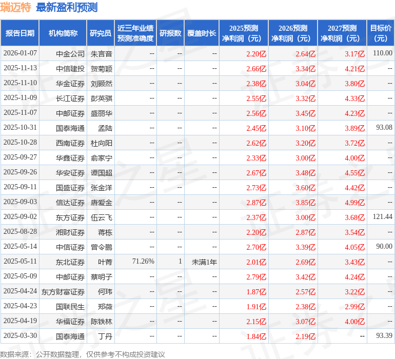Click the institution 中金公司
Viewport: 395px width, 359px height.
pyautogui.click(x=70, y=54)
